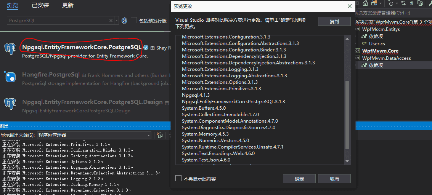
Task: Clear the PostgreSQL search text with X
Action: pyautogui.click(x=111, y=21)
